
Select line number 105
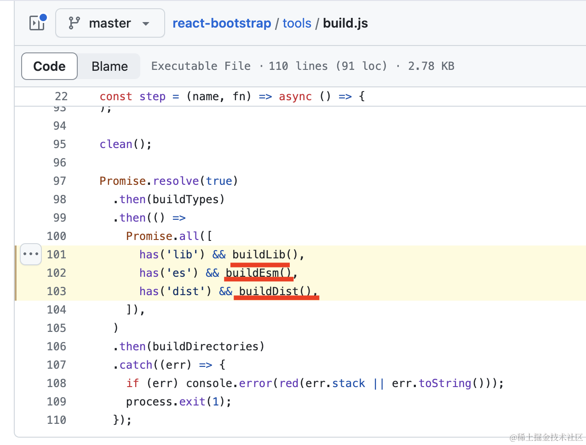57,328
